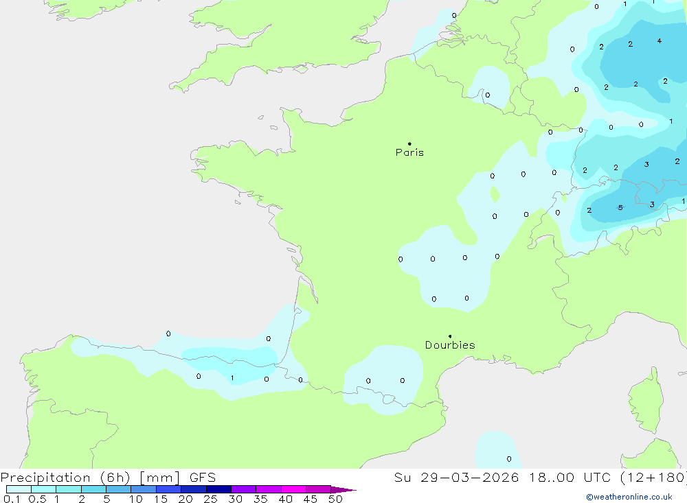Select the 30–35 mm purple legend swatch
The height and width of the screenshot is (503, 687).
[x=244, y=489]
